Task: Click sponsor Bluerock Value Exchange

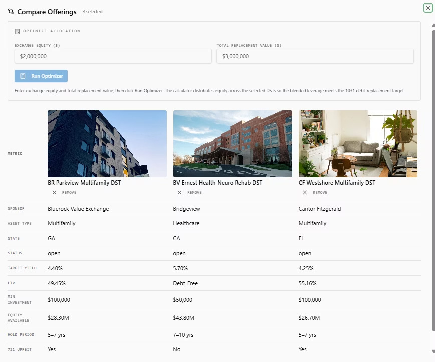Action: 78,209
